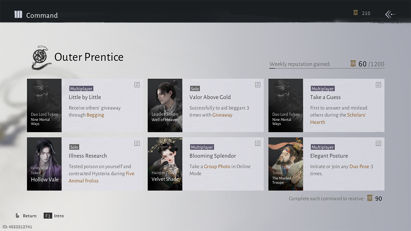
Task: Open the Begging link
Action: [95, 115]
